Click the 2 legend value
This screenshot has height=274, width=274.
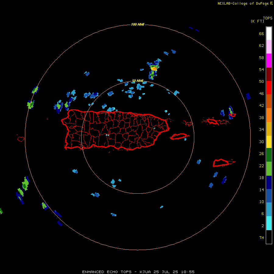(262, 226)
